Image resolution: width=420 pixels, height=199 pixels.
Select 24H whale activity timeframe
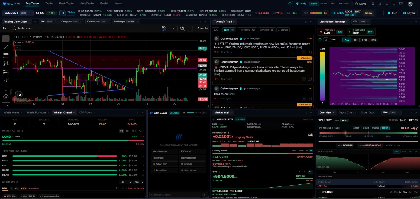(x=134, y=131)
